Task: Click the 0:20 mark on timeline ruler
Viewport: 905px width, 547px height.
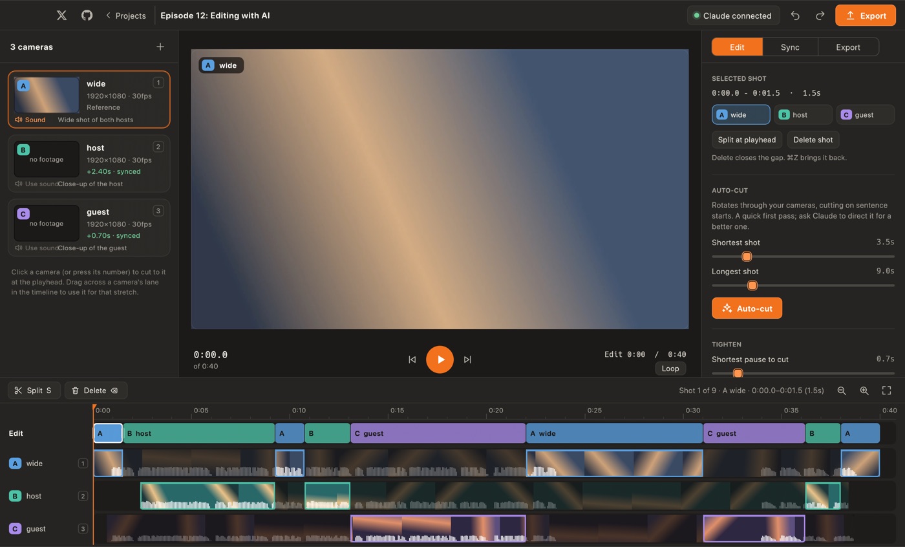Action: 496,410
